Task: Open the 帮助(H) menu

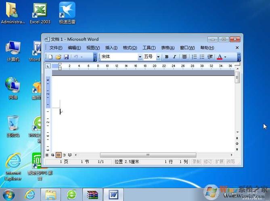Action: click(207, 48)
